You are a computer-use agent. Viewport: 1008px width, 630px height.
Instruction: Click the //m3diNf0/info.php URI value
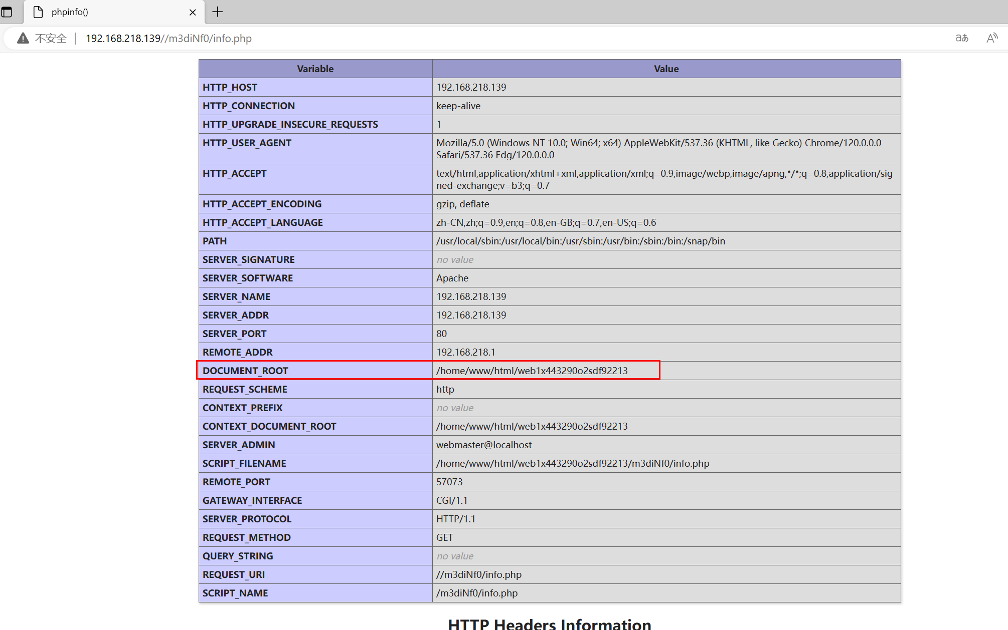tap(479, 574)
